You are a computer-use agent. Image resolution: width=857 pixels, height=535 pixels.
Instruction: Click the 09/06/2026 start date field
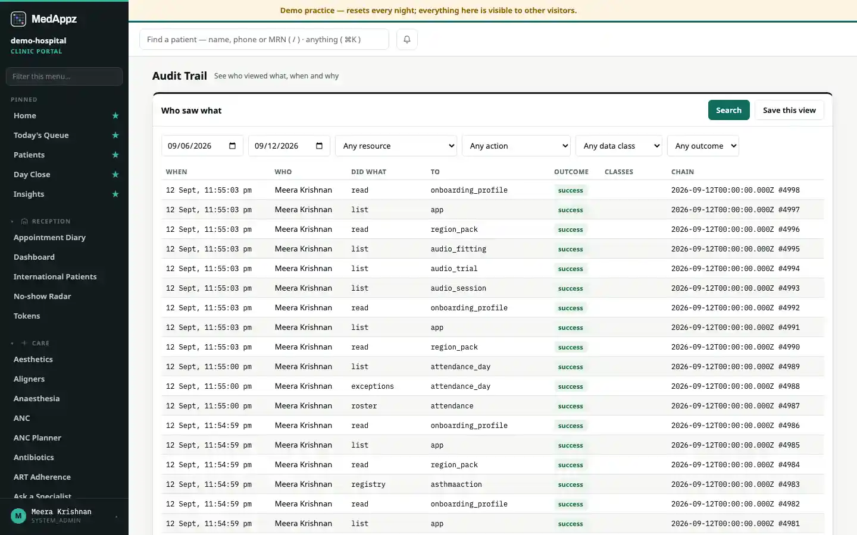pos(202,146)
